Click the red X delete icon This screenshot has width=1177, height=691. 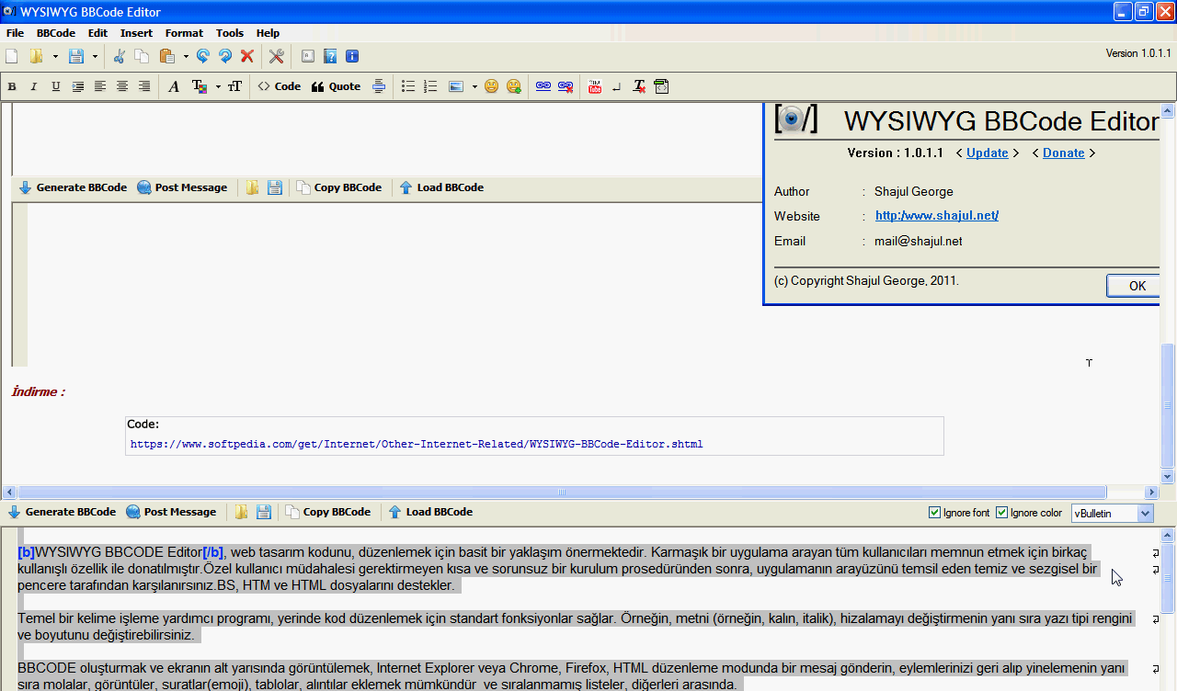point(247,57)
